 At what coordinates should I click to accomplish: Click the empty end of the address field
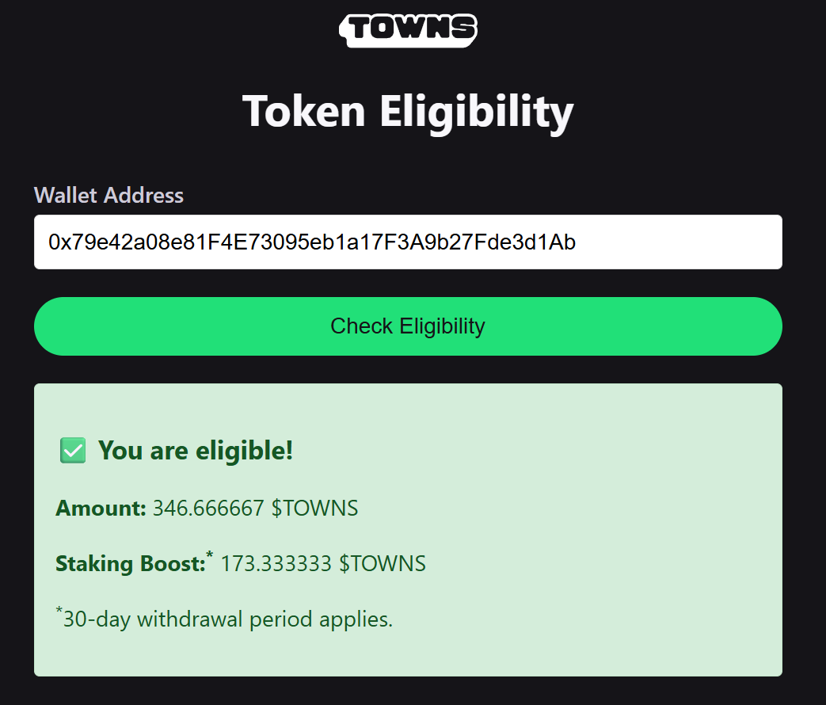click(679, 242)
